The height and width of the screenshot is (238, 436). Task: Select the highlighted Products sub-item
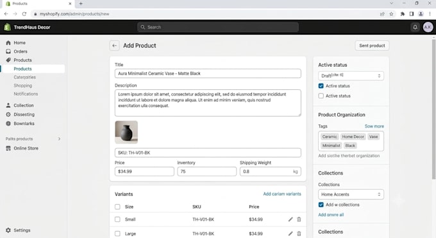point(33,69)
